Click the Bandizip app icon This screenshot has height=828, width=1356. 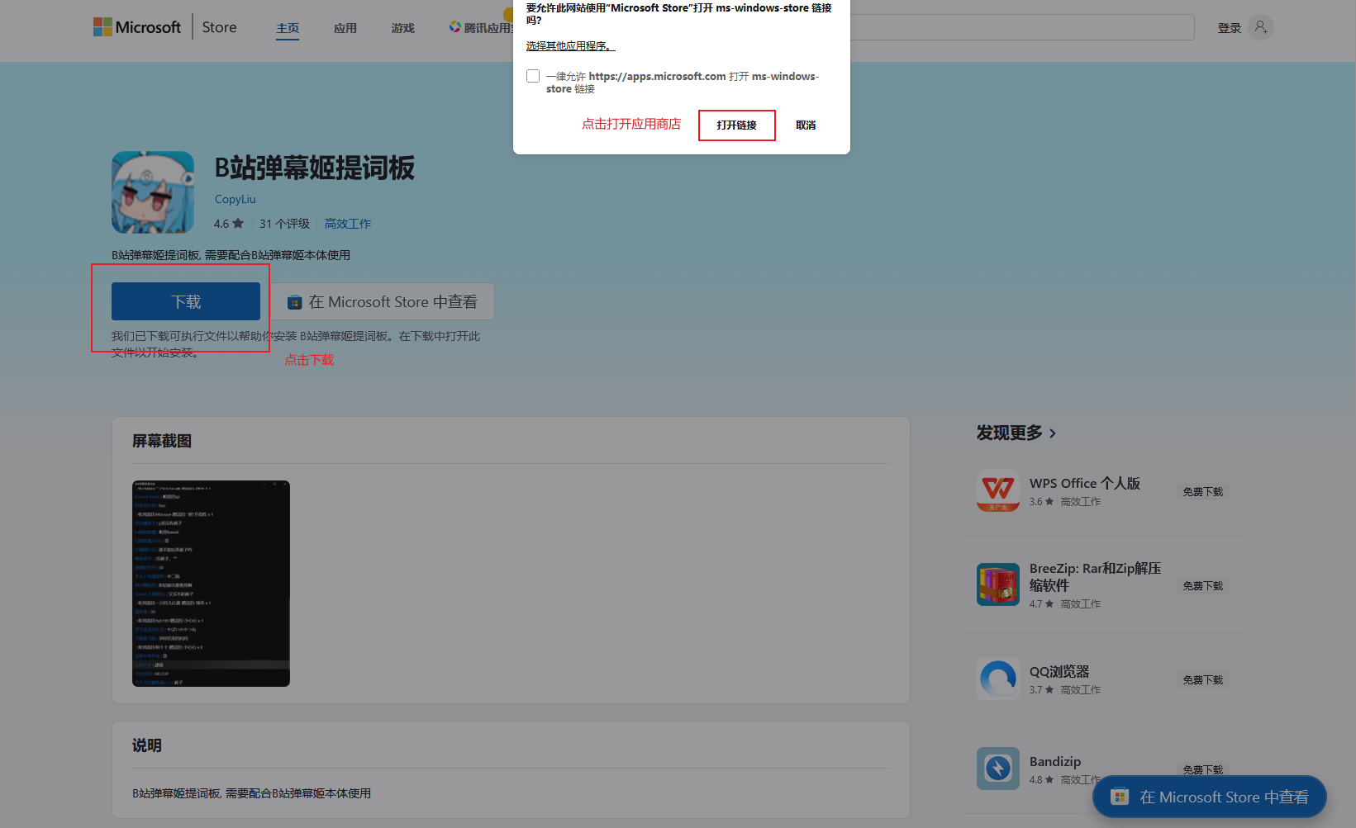(x=997, y=768)
